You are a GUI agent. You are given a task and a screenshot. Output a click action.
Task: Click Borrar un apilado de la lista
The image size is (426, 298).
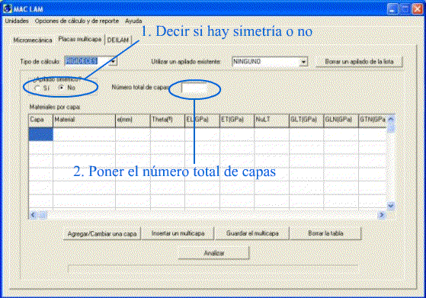[359, 62]
